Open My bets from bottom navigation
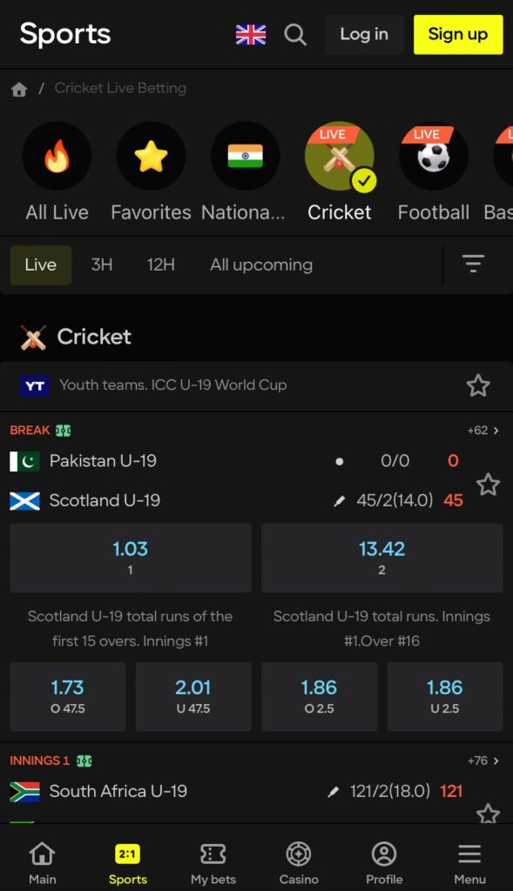The width and height of the screenshot is (513, 891). click(x=213, y=857)
